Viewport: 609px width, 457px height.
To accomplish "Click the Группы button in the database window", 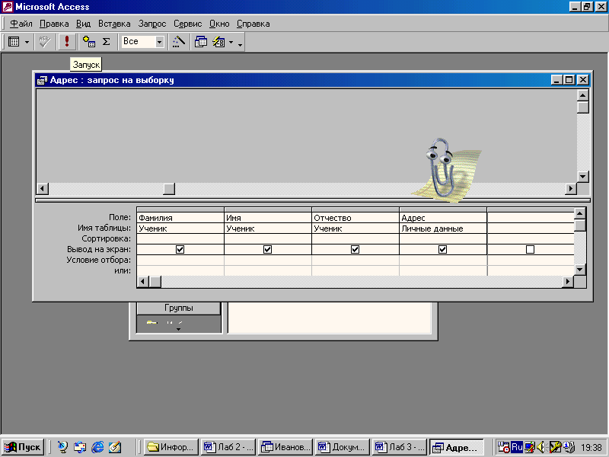I will [x=179, y=308].
